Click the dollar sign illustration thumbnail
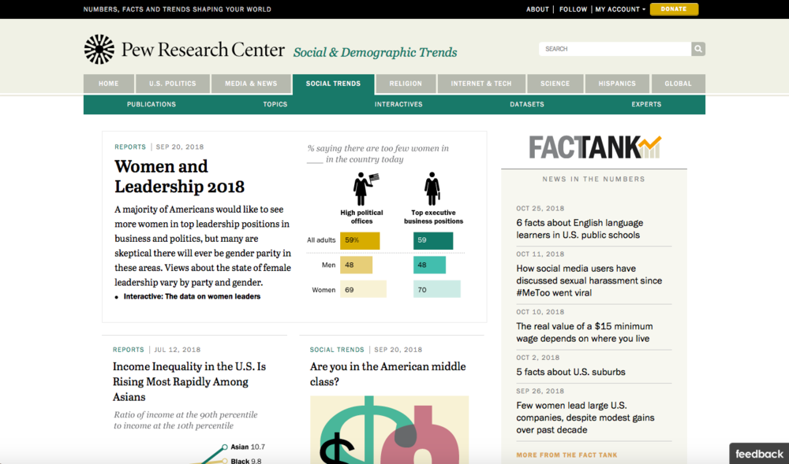The image size is (789, 464). [390, 430]
